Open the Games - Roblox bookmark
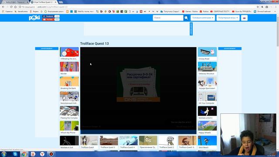 [190, 11]
